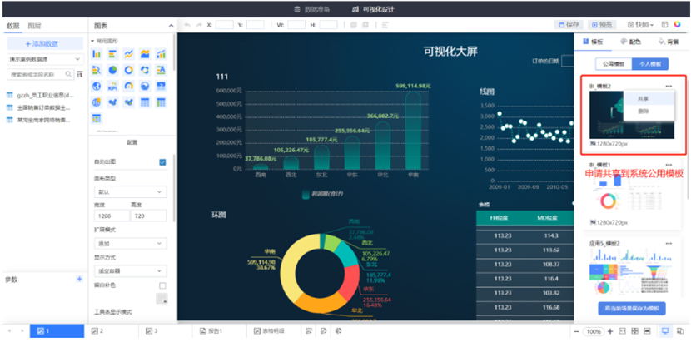Click the undo arrow in the toolbar

186,25
